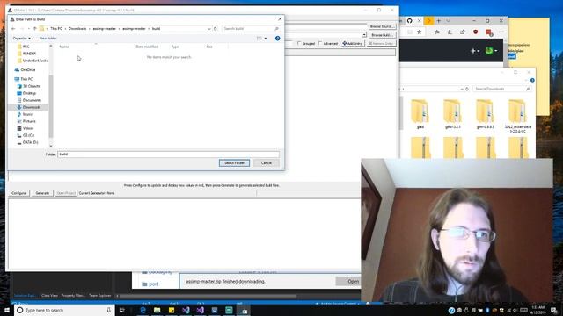The image size is (563, 316).
Task: Open build path combo dropdown
Action: (x=363, y=35)
